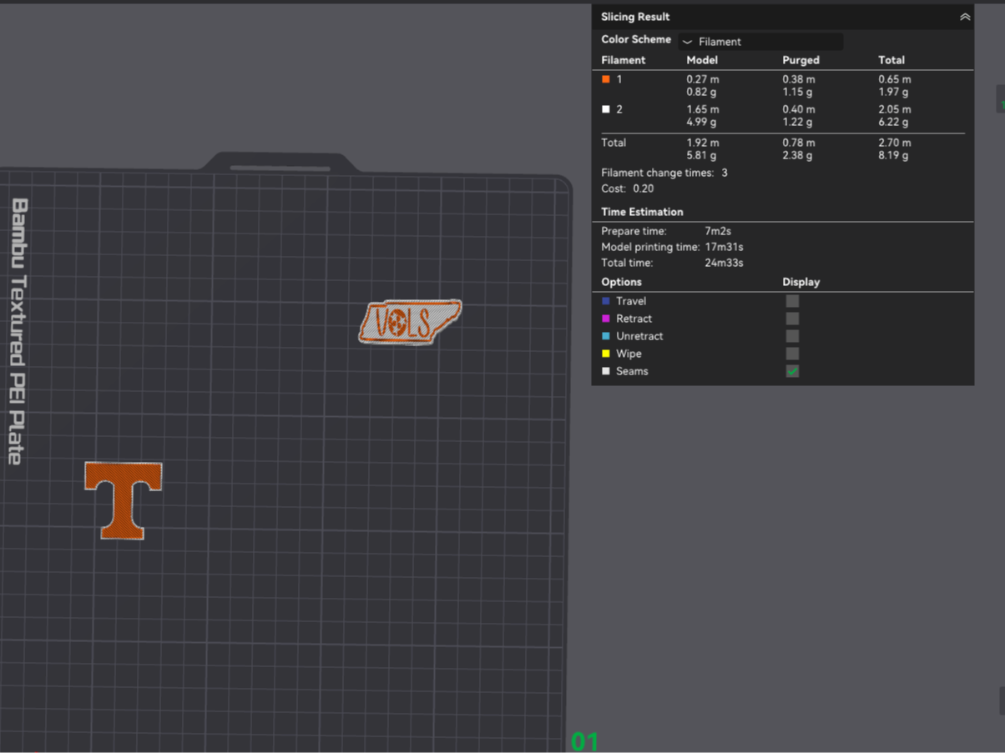1005x753 pixels.
Task: Click the yellow Wipe legend color square
Action: click(x=606, y=354)
